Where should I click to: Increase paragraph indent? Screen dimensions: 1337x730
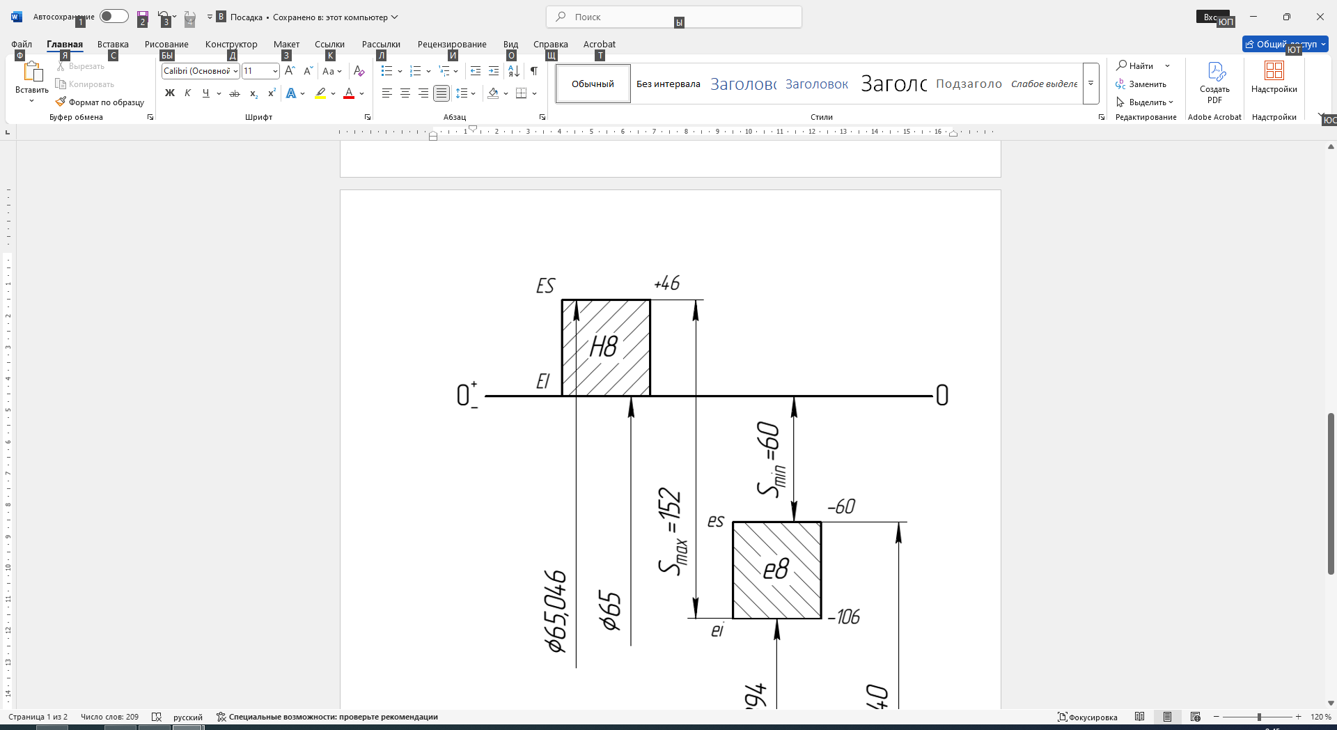tap(494, 70)
